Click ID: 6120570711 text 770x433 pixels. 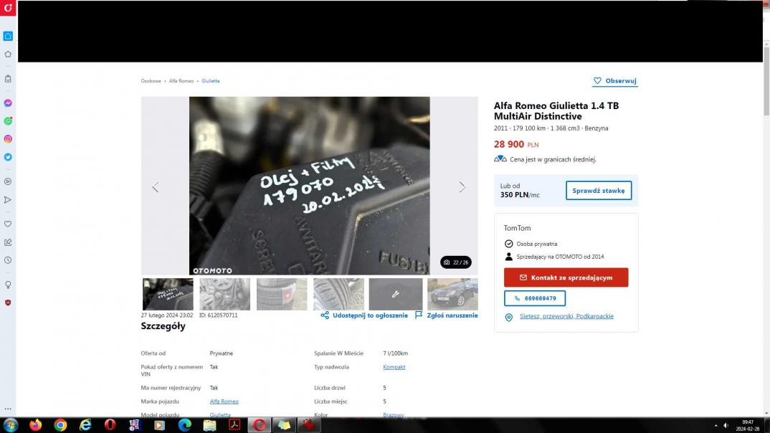click(219, 315)
